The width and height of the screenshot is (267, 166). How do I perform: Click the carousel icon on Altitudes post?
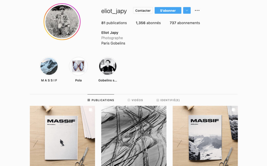[x=233, y=110]
